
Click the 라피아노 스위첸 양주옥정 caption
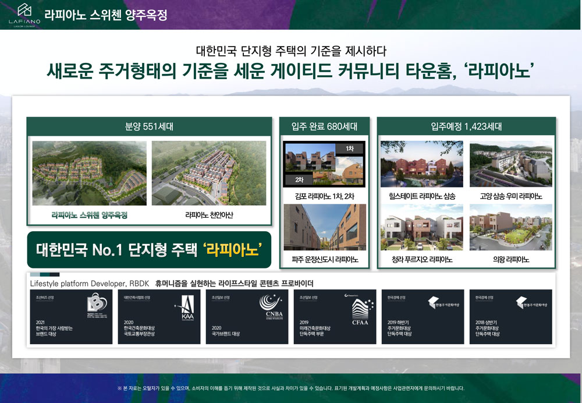coord(89,215)
